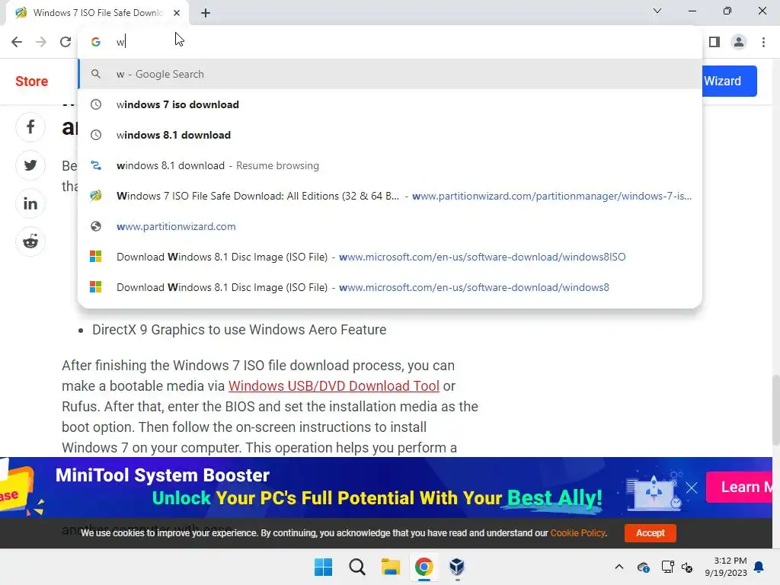Click the MiniTool System Booster banner title
780x585 pixels.
point(163,475)
